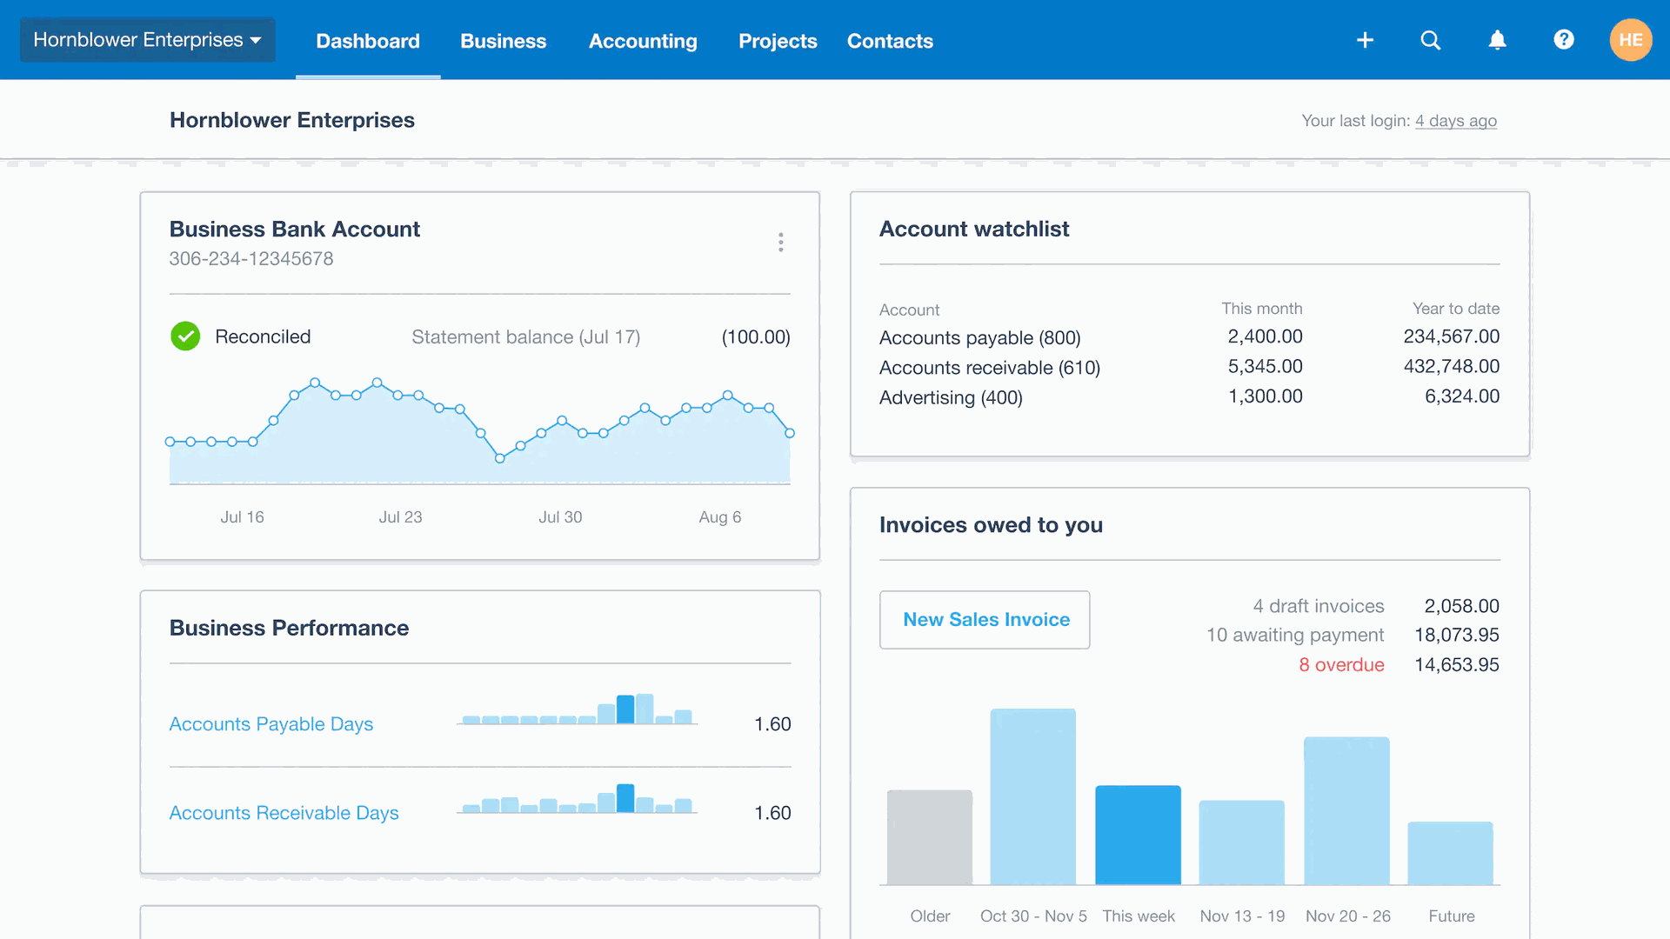The image size is (1670, 939).
Task: Open the create new (+) menu
Action: [x=1364, y=40]
